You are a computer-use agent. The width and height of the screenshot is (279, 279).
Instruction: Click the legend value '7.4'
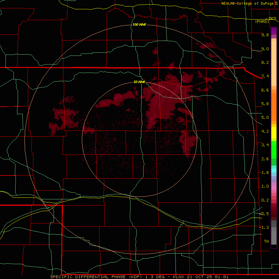(x=265, y=76)
